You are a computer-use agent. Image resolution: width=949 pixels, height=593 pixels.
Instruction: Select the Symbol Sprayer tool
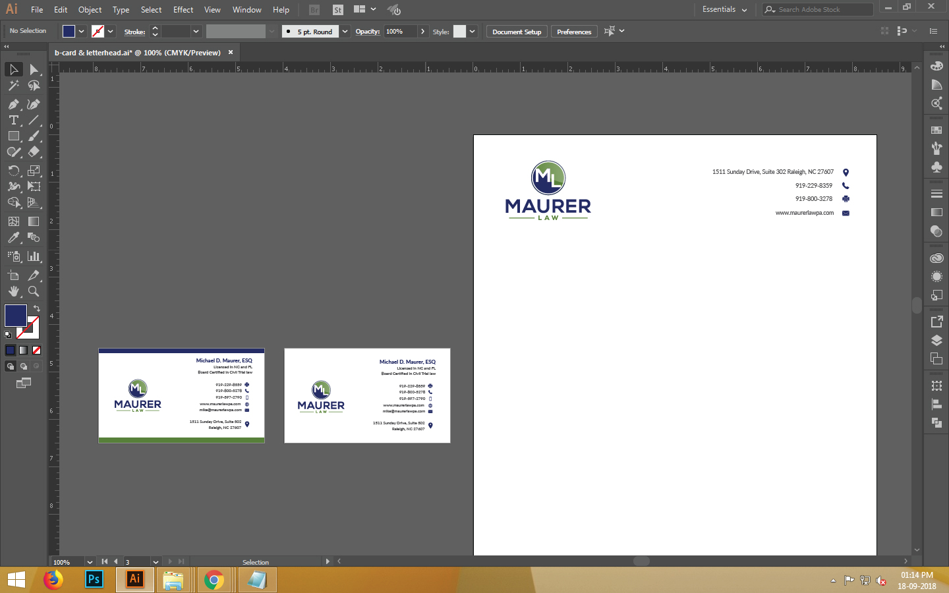(x=14, y=256)
